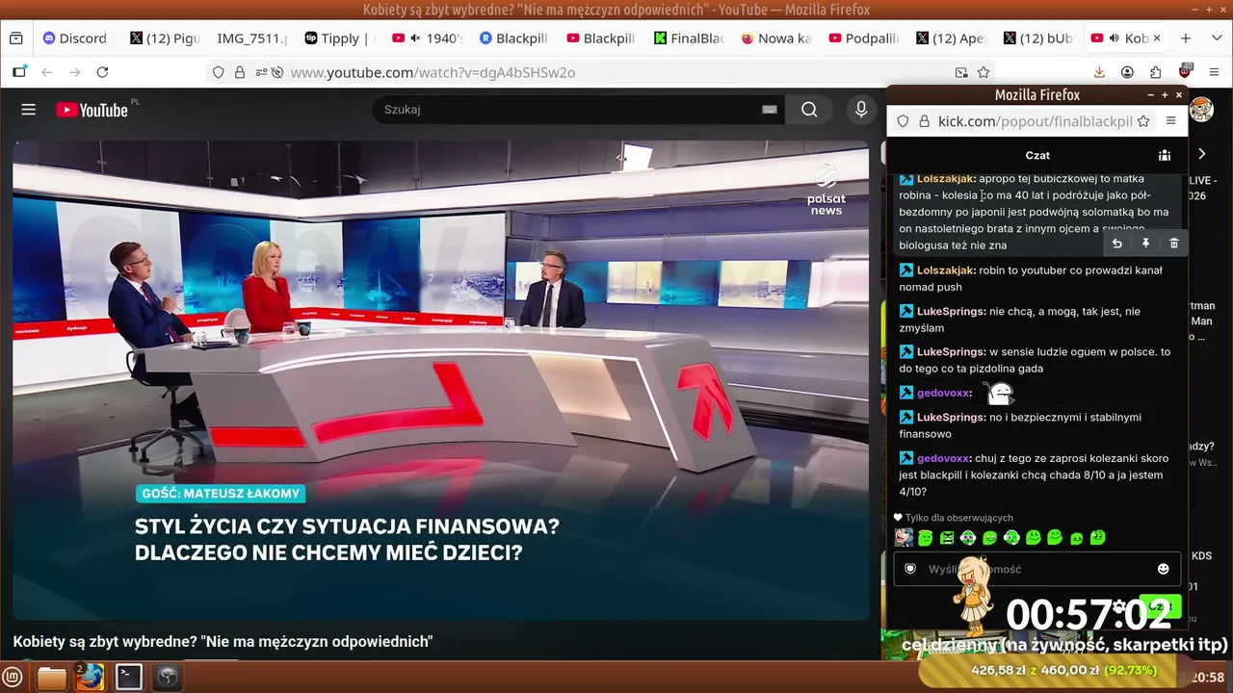The image size is (1233, 693).
Task: Select the sticker emote in gedovoxx's message
Action: click(x=998, y=392)
